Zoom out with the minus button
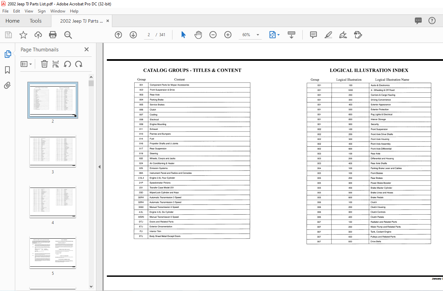Screen dimensions: 443x291 [x=213, y=35]
